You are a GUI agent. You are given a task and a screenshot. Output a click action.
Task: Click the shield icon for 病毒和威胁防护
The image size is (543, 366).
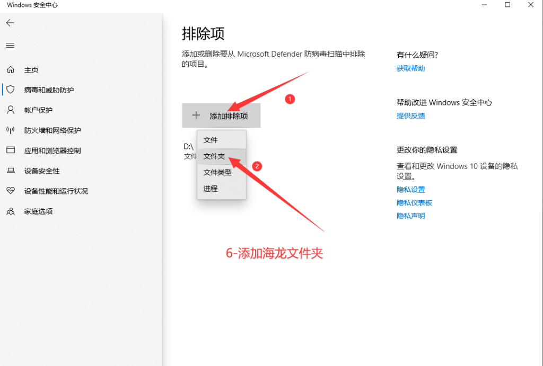click(x=11, y=90)
